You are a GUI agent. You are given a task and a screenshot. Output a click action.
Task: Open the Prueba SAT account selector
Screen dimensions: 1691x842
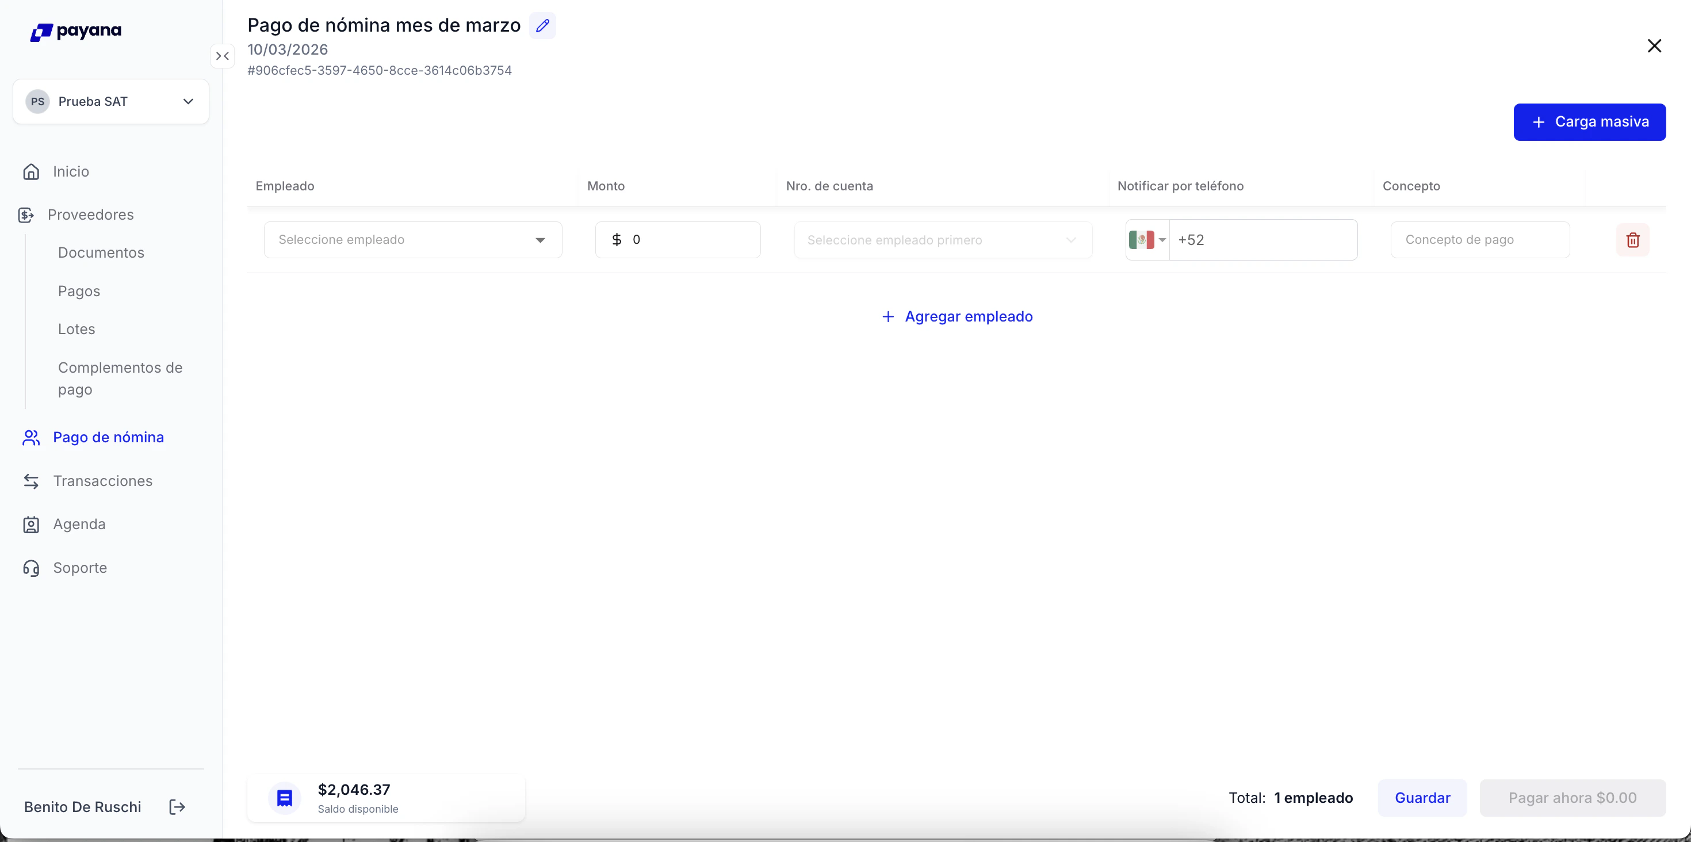coord(111,102)
